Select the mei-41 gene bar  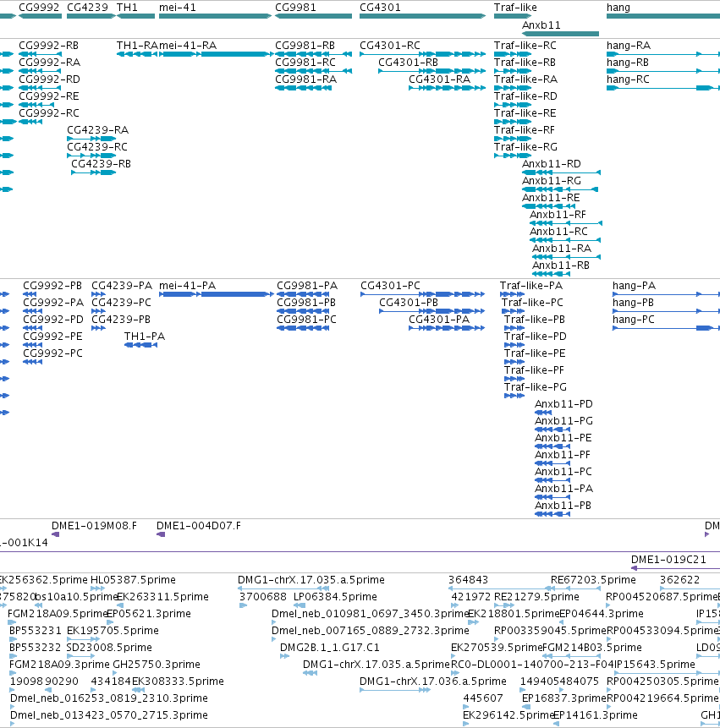215,16
